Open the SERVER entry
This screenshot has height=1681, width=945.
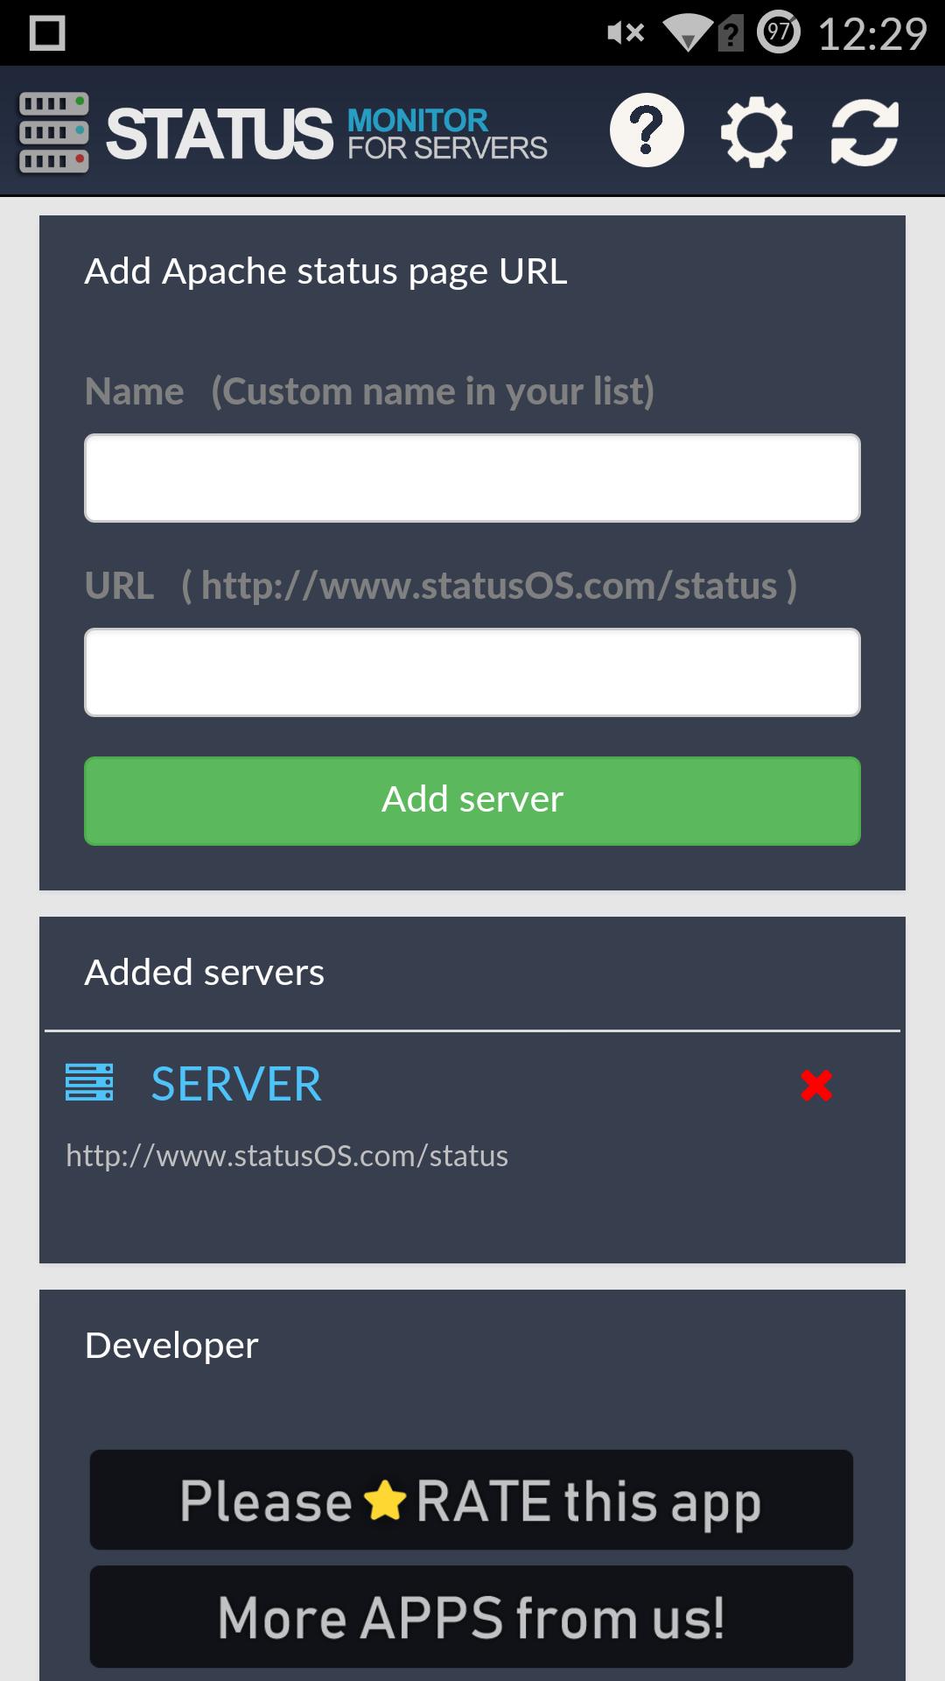coord(236,1084)
